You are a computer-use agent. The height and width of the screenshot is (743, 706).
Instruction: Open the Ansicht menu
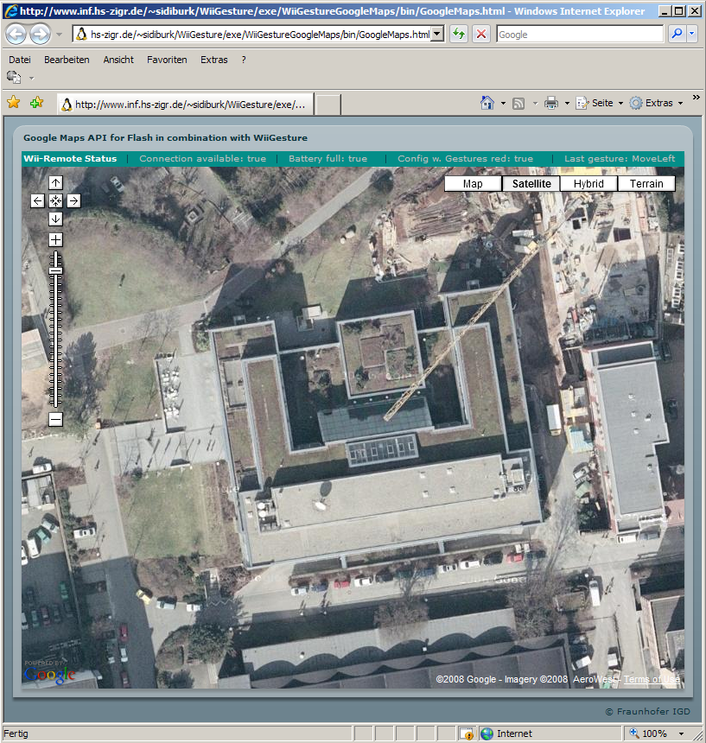(x=118, y=60)
